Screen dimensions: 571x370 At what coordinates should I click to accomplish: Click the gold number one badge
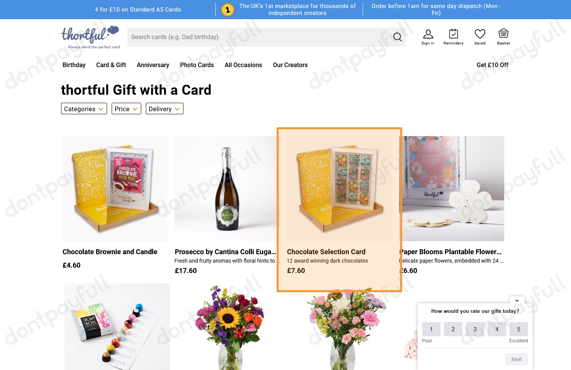pos(228,10)
